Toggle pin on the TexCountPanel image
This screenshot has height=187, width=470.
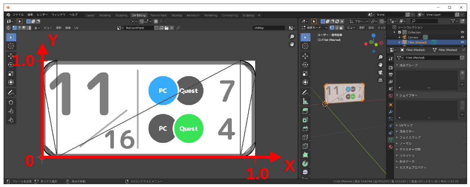178,28
